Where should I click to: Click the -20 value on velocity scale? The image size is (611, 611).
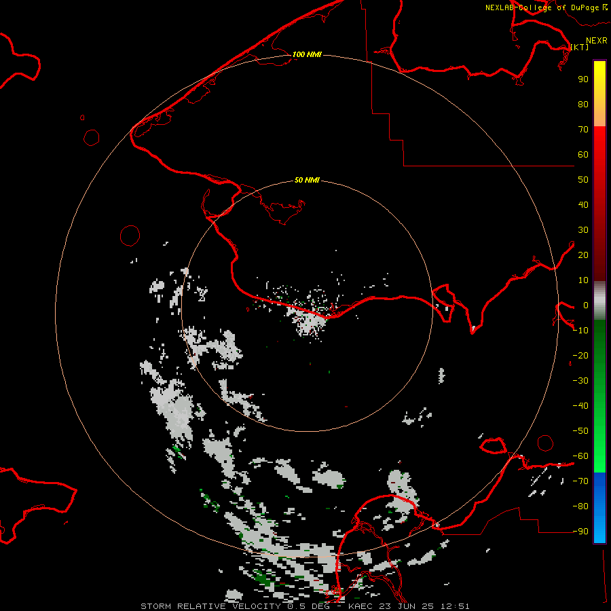click(x=580, y=356)
